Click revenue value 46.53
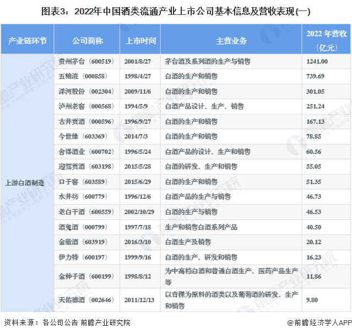 coord(313,212)
